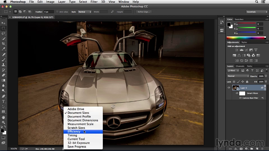Switch to the Swatches tab

[x=239, y=19]
